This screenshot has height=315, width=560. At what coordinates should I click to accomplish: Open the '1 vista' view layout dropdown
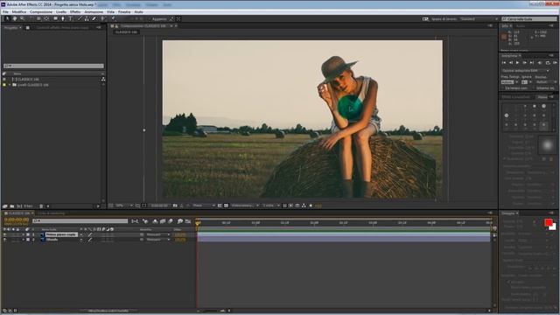[x=271, y=206]
